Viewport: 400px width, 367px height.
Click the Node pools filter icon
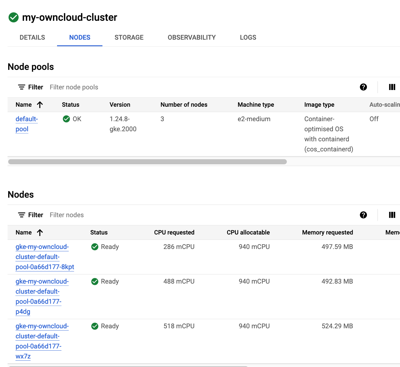tap(21, 87)
